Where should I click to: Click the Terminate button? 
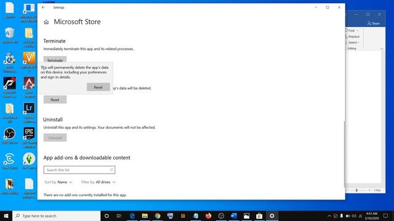55,60
